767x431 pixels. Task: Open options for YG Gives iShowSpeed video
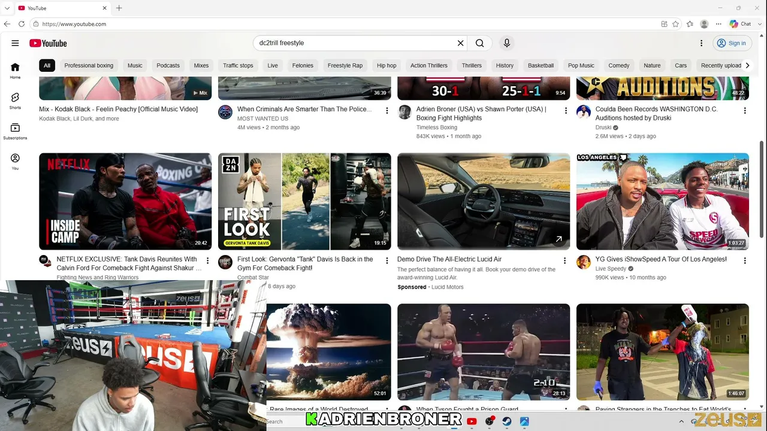[745, 261]
